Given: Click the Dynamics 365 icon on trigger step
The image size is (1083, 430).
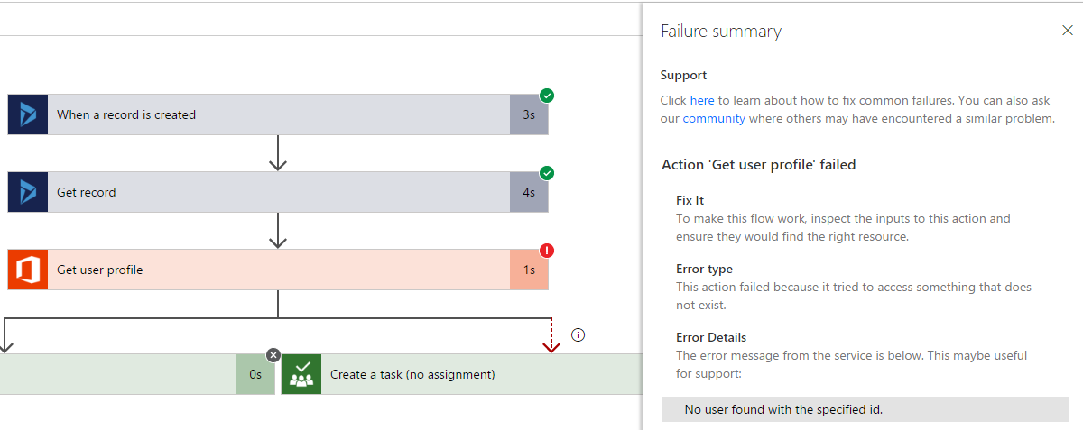Looking at the screenshot, I should click(x=28, y=114).
